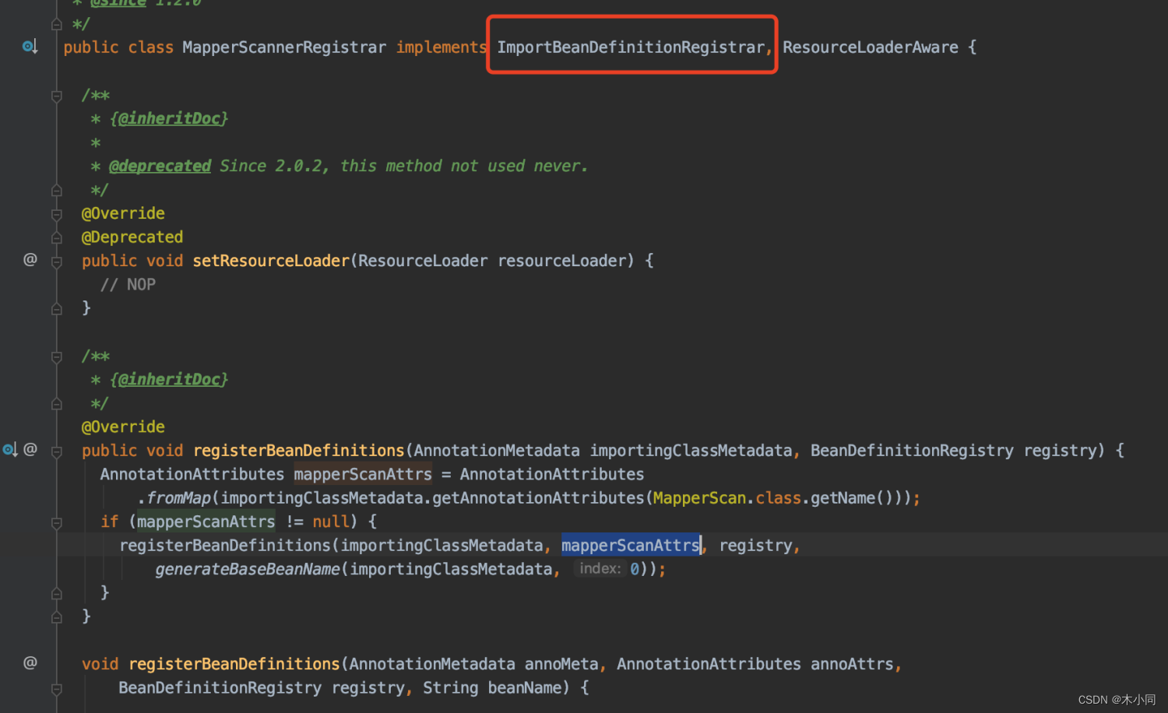Click first {@inheritDoc} tag above setResourceLoader
Image resolution: width=1168 pixels, height=713 pixels.
pyautogui.click(x=169, y=118)
